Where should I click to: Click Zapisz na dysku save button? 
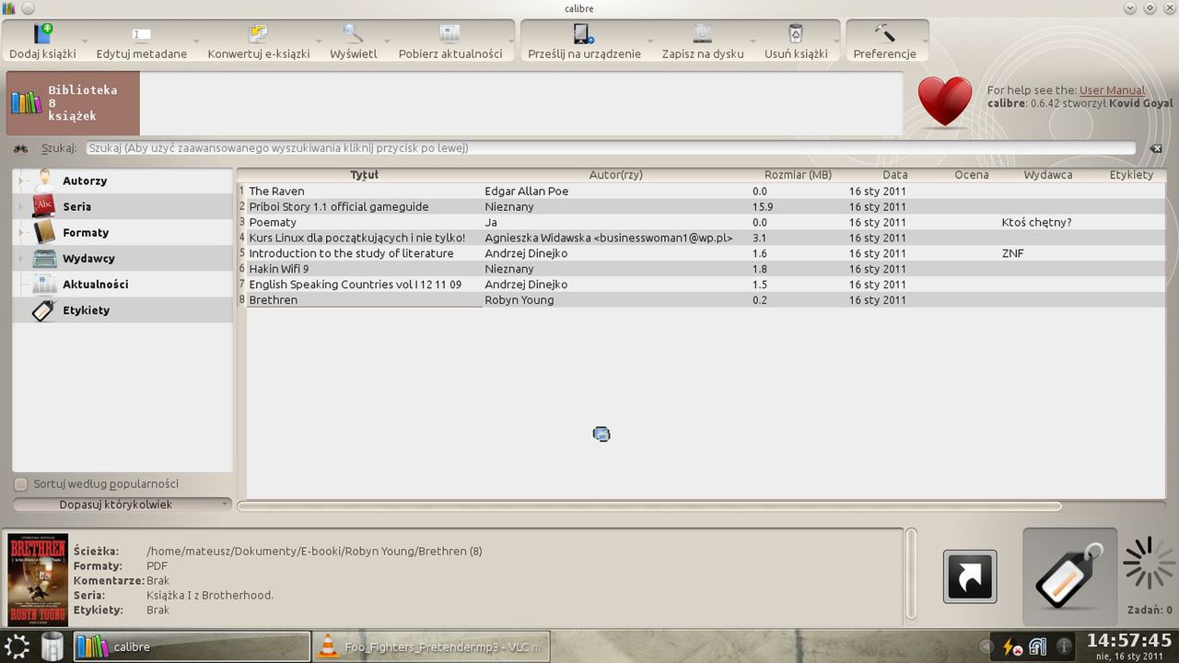point(703,41)
